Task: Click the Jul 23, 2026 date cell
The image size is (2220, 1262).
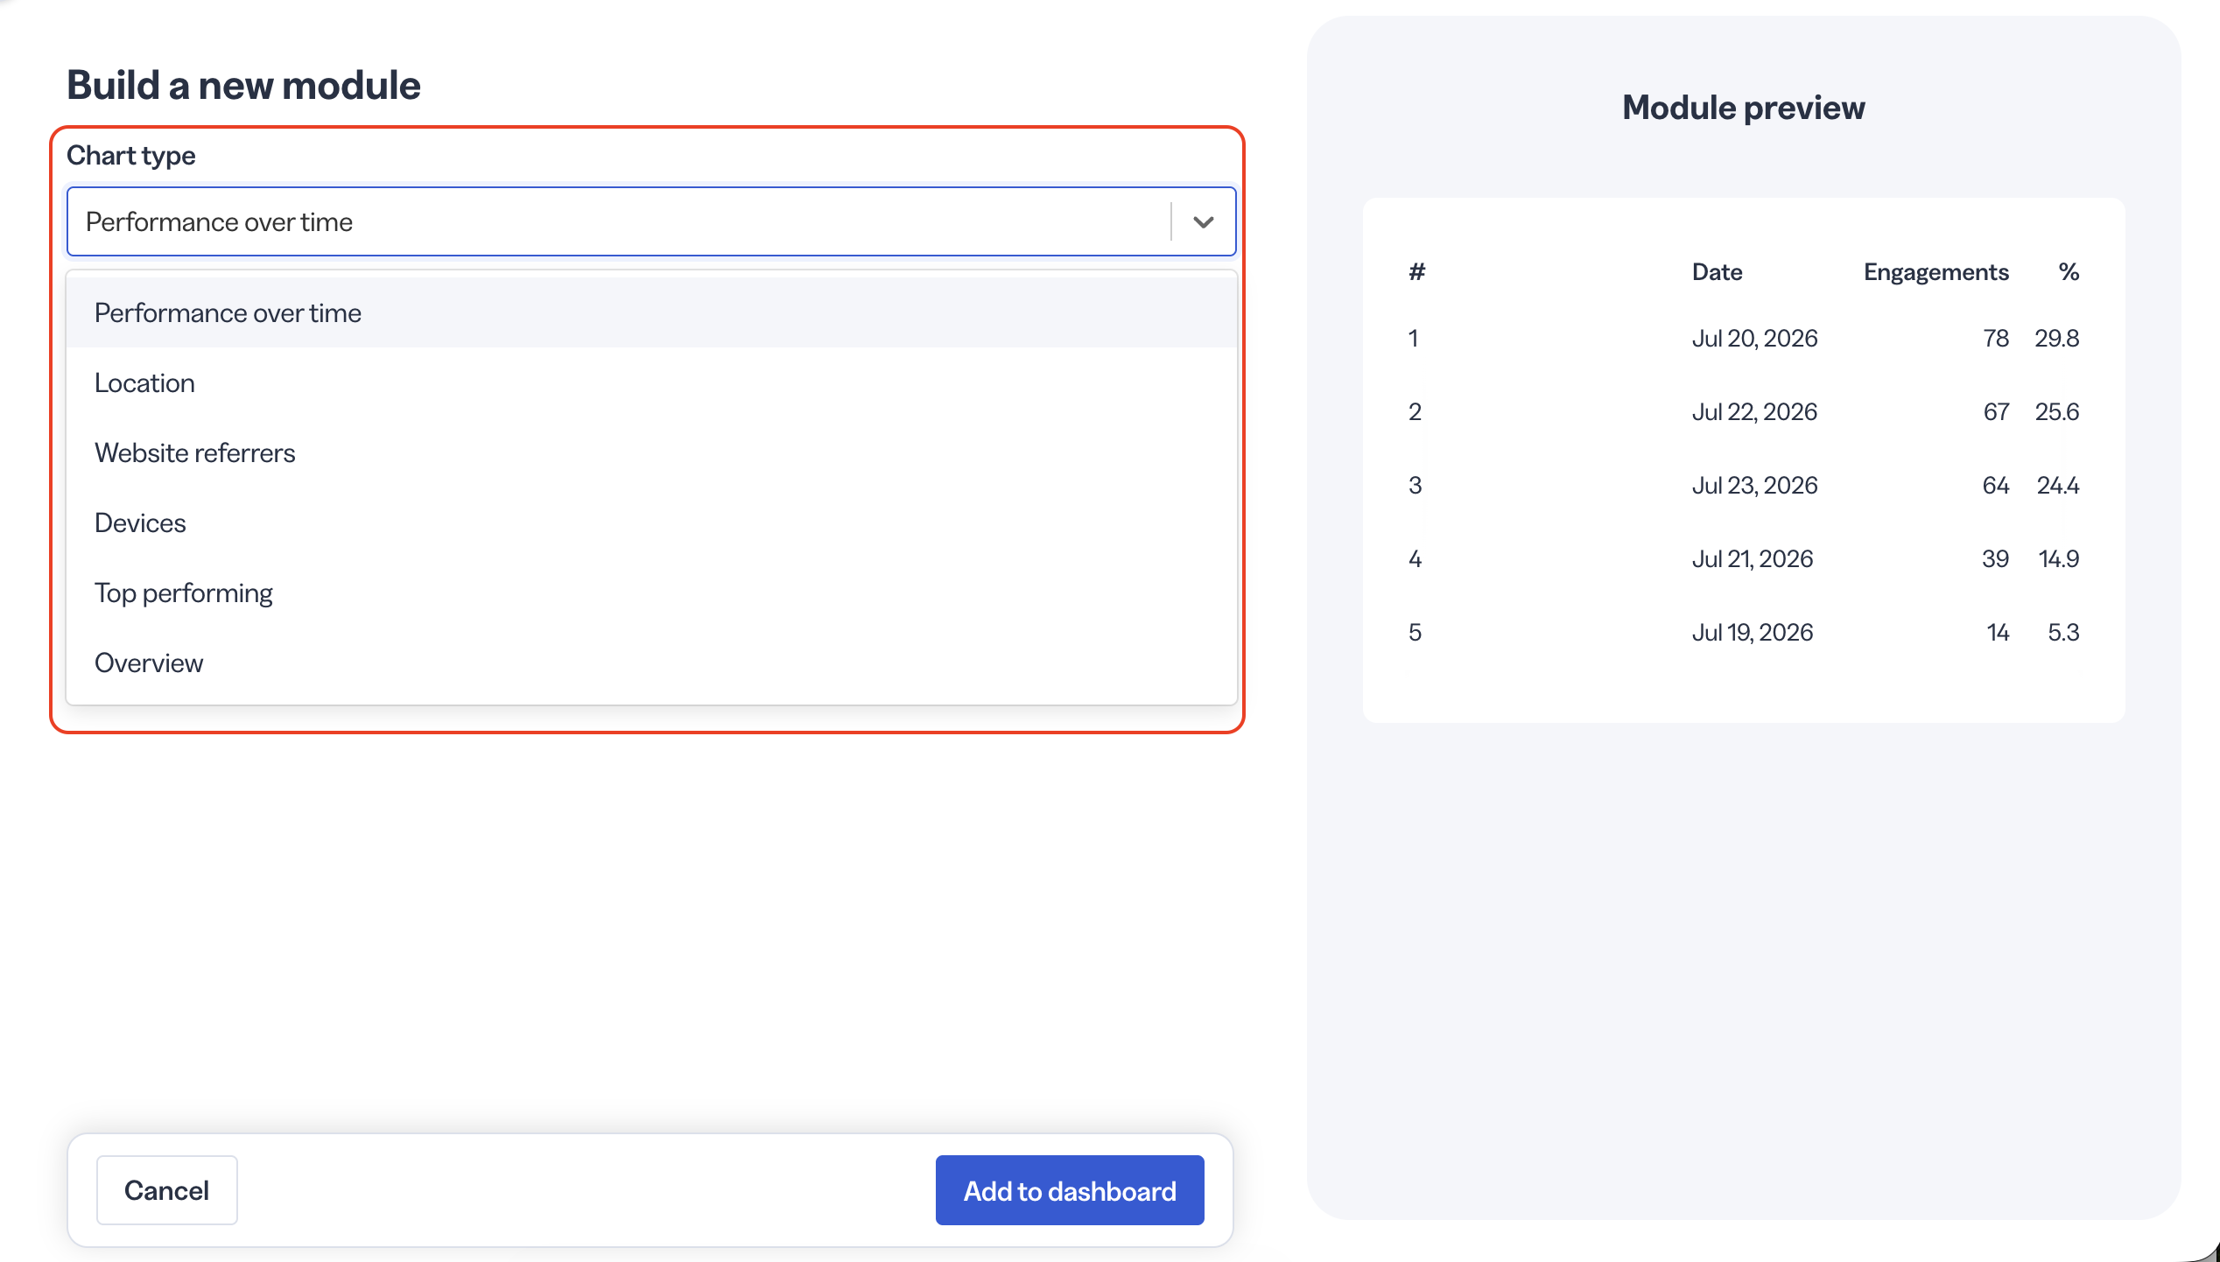Action: pos(1754,485)
